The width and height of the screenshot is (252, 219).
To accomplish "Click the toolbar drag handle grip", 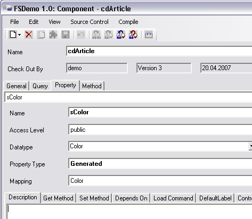I will click(x=5, y=35).
